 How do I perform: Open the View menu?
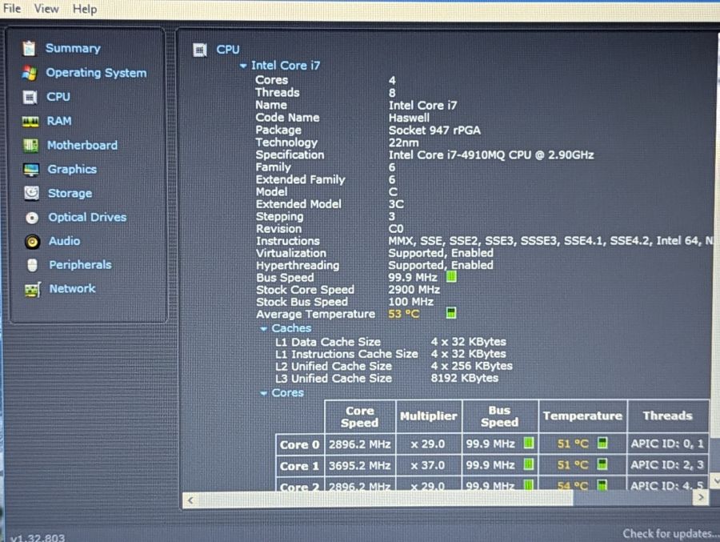pyautogui.click(x=46, y=9)
